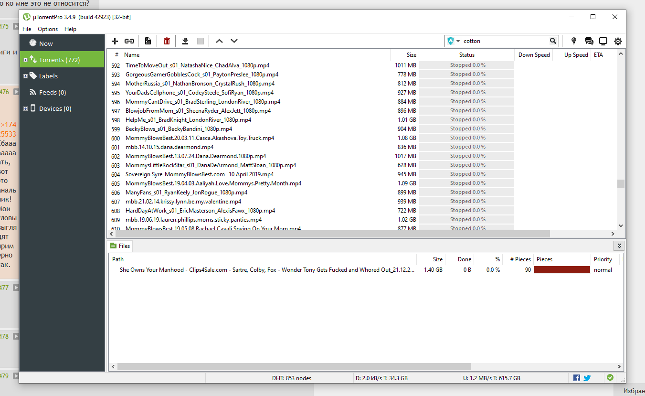Viewport: 645px width, 396px height.
Task: Select torrent "MotherRussia_s01_NathanBronson_CrystalRush_1080p.mp4"
Action: tap(200, 83)
